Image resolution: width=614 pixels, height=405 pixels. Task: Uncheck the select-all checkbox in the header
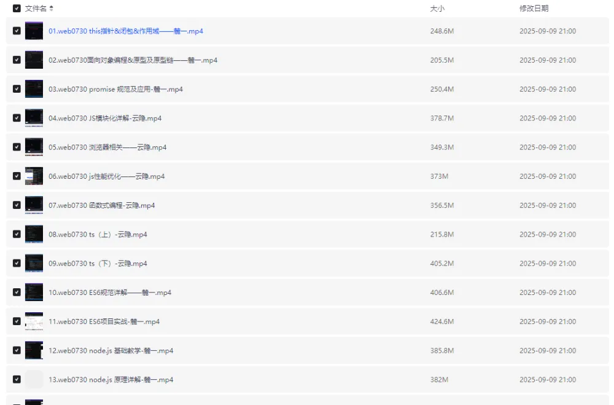click(17, 9)
